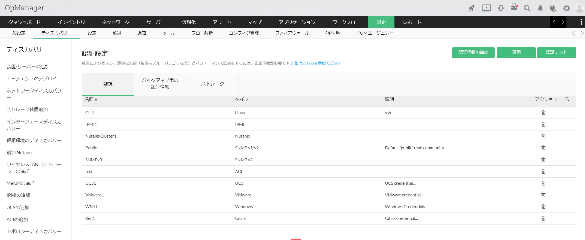
Task: Open the ダッシュボード menu
Action: pyautogui.click(x=25, y=22)
